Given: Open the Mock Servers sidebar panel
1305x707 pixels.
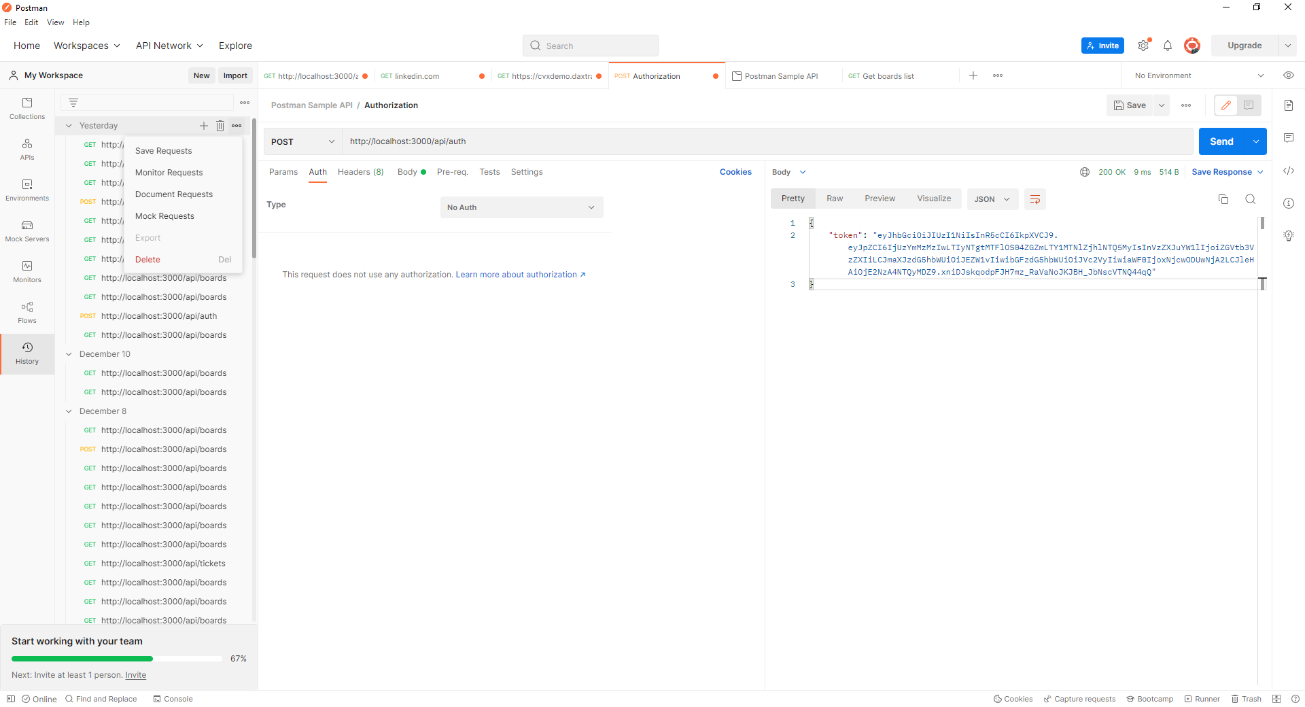Looking at the screenshot, I should point(27,231).
